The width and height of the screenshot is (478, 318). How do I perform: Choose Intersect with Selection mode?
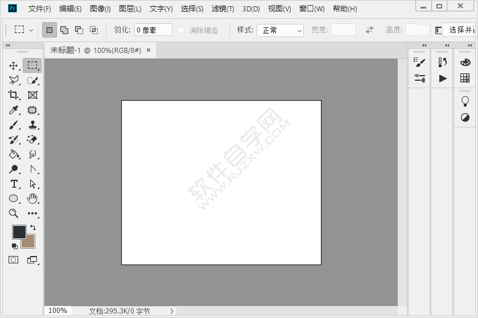(x=94, y=30)
